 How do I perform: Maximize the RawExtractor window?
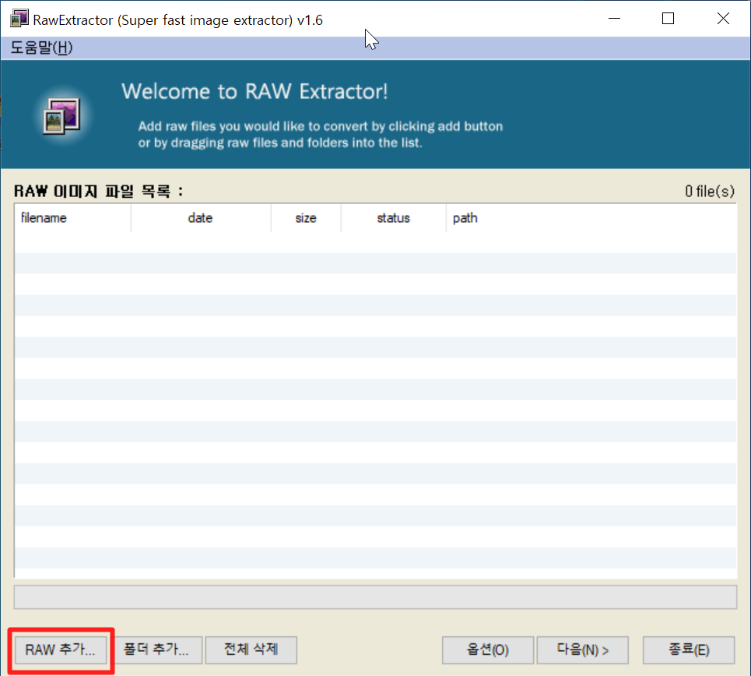coord(669,19)
